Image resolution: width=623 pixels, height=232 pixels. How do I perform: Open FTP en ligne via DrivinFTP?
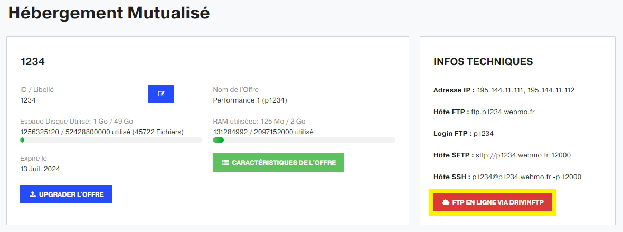(493, 202)
